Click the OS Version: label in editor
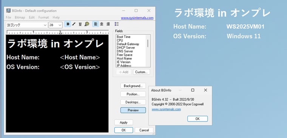This screenshot has height=138, width=287. [23, 67]
